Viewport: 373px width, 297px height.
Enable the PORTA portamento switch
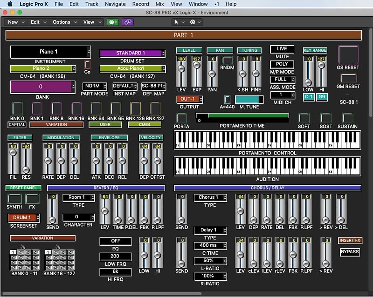(x=181, y=118)
